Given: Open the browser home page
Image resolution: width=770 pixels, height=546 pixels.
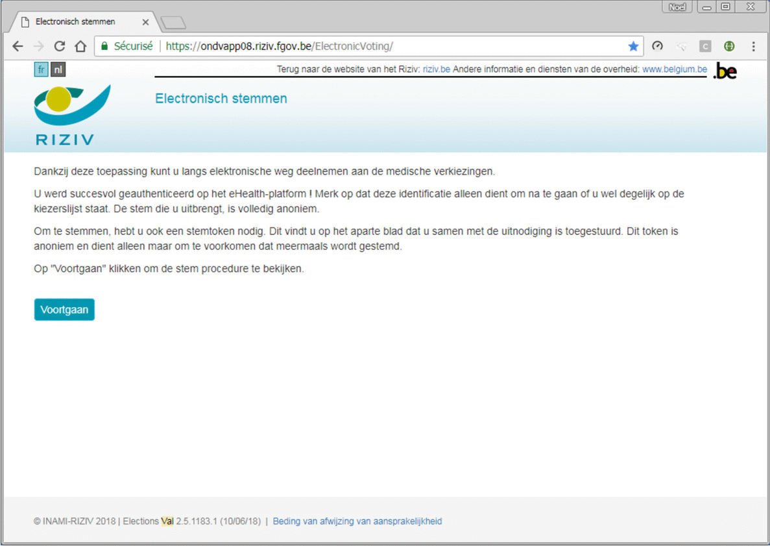Looking at the screenshot, I should pos(79,46).
